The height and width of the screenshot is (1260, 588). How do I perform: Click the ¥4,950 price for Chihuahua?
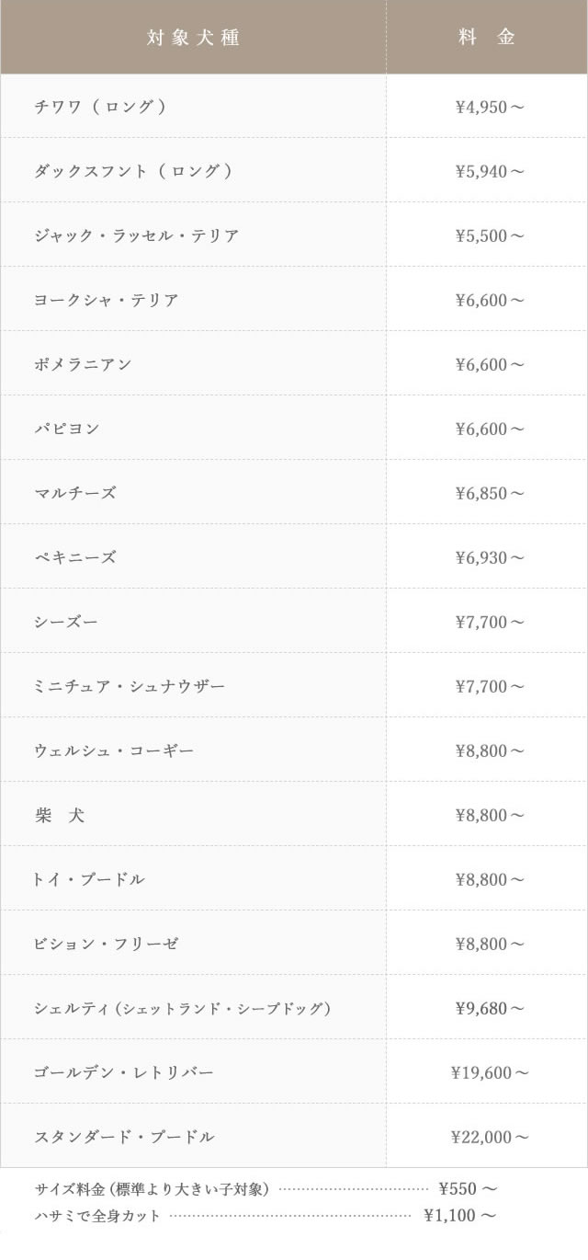coord(490,107)
